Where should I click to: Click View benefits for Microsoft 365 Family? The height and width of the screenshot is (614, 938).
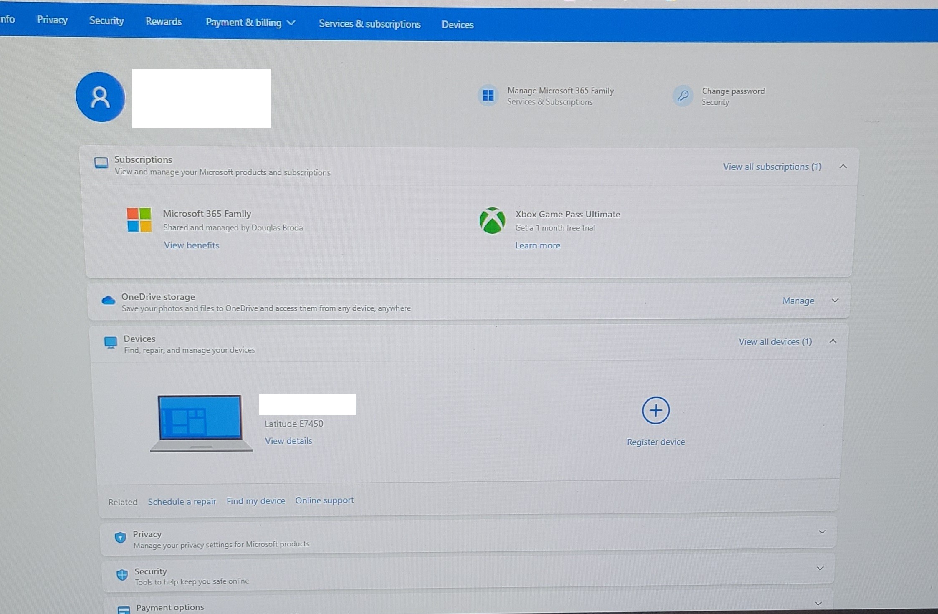pyautogui.click(x=191, y=245)
